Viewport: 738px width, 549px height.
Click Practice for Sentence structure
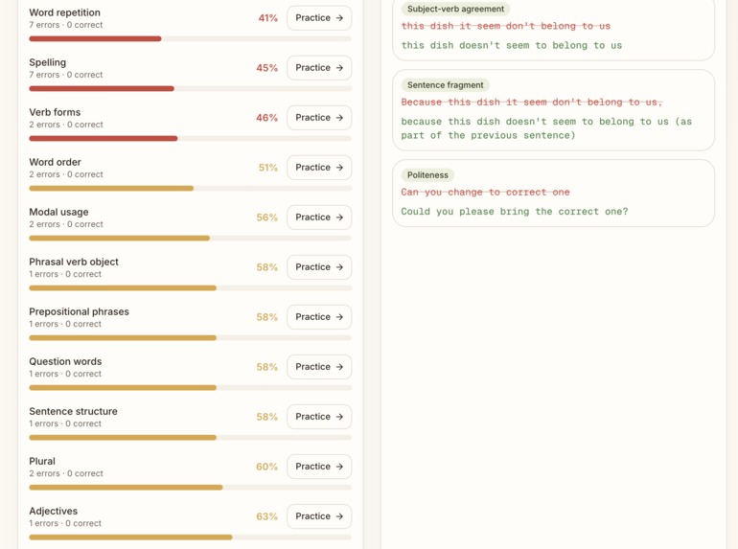coord(319,417)
